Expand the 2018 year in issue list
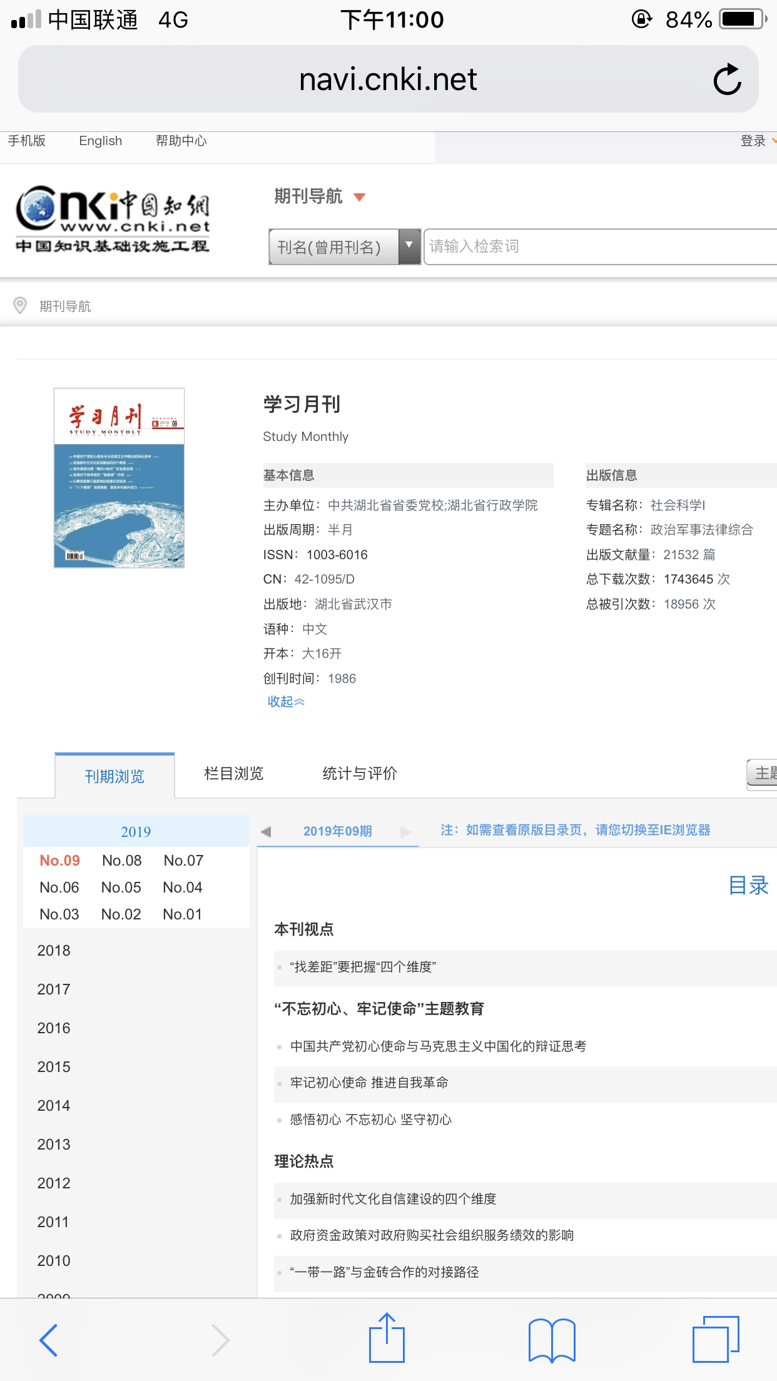Screen dimensions: 777x1381 point(54,951)
